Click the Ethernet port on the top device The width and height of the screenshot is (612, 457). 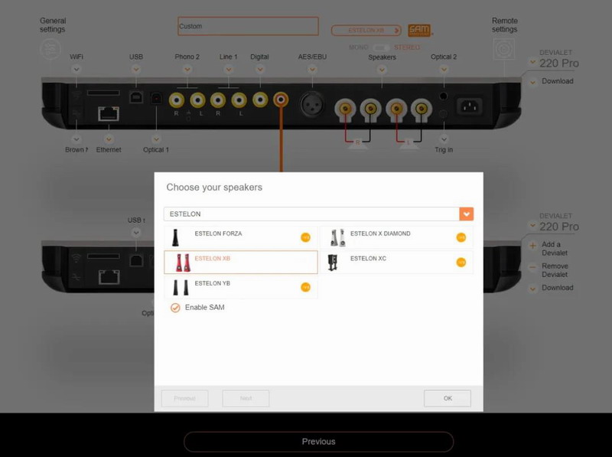(109, 113)
